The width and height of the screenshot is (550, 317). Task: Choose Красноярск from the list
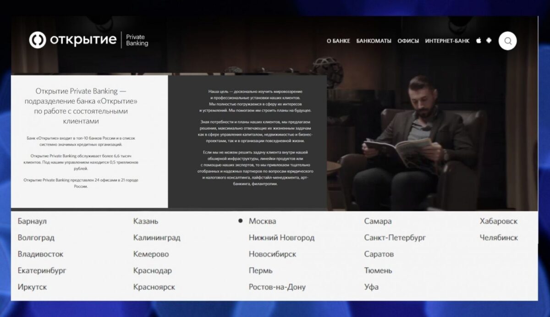click(154, 287)
